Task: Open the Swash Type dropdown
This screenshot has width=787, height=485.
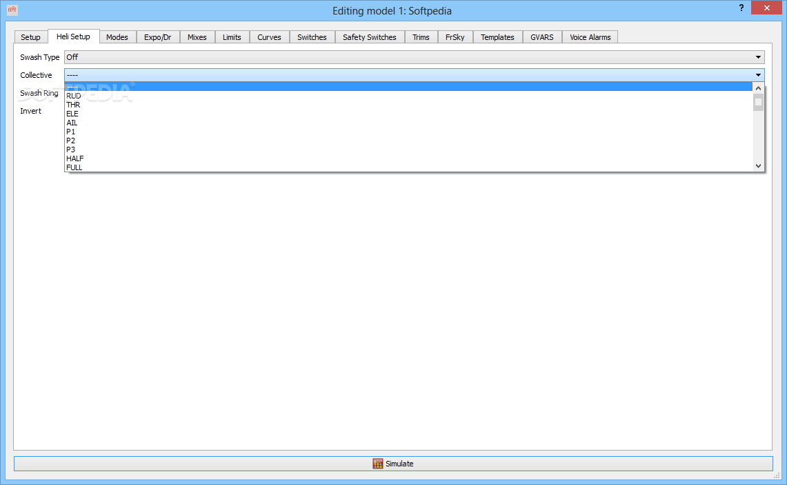Action: (x=414, y=57)
